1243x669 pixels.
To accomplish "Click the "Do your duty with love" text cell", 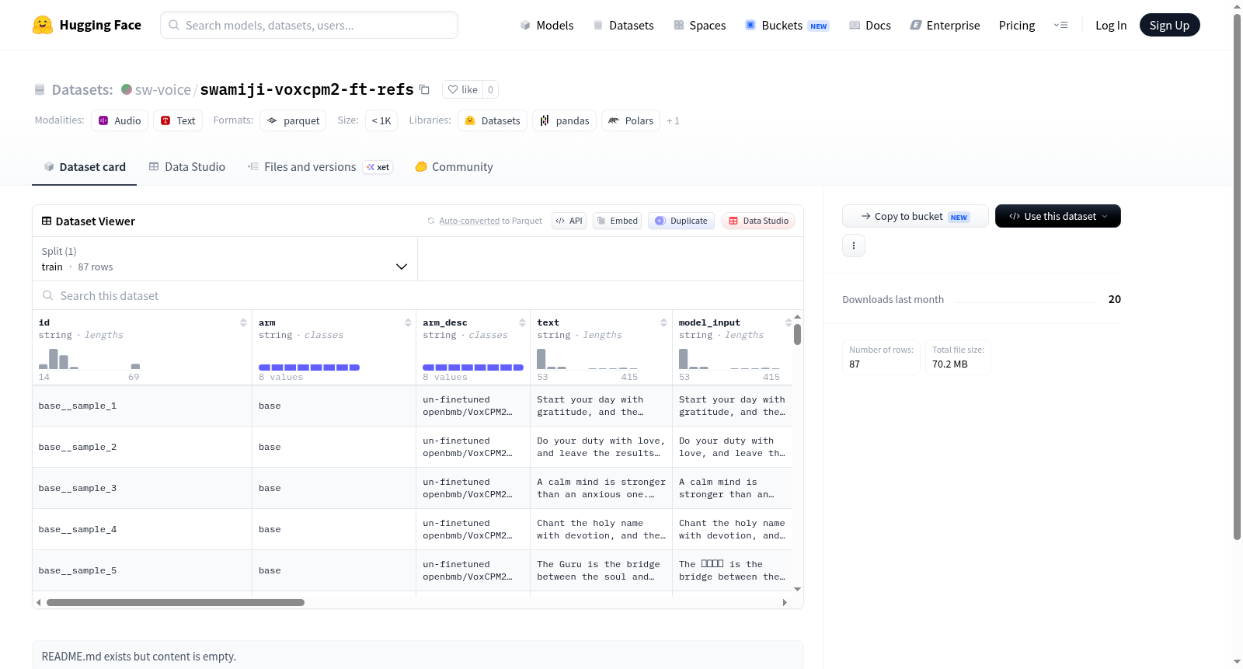I will coord(601,447).
